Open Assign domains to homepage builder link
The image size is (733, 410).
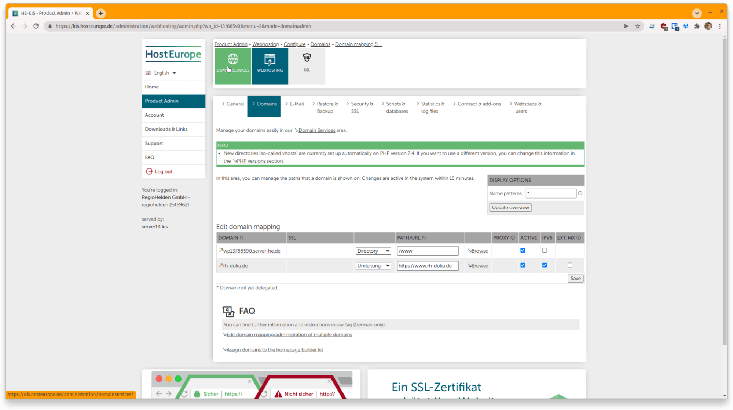[275, 350]
